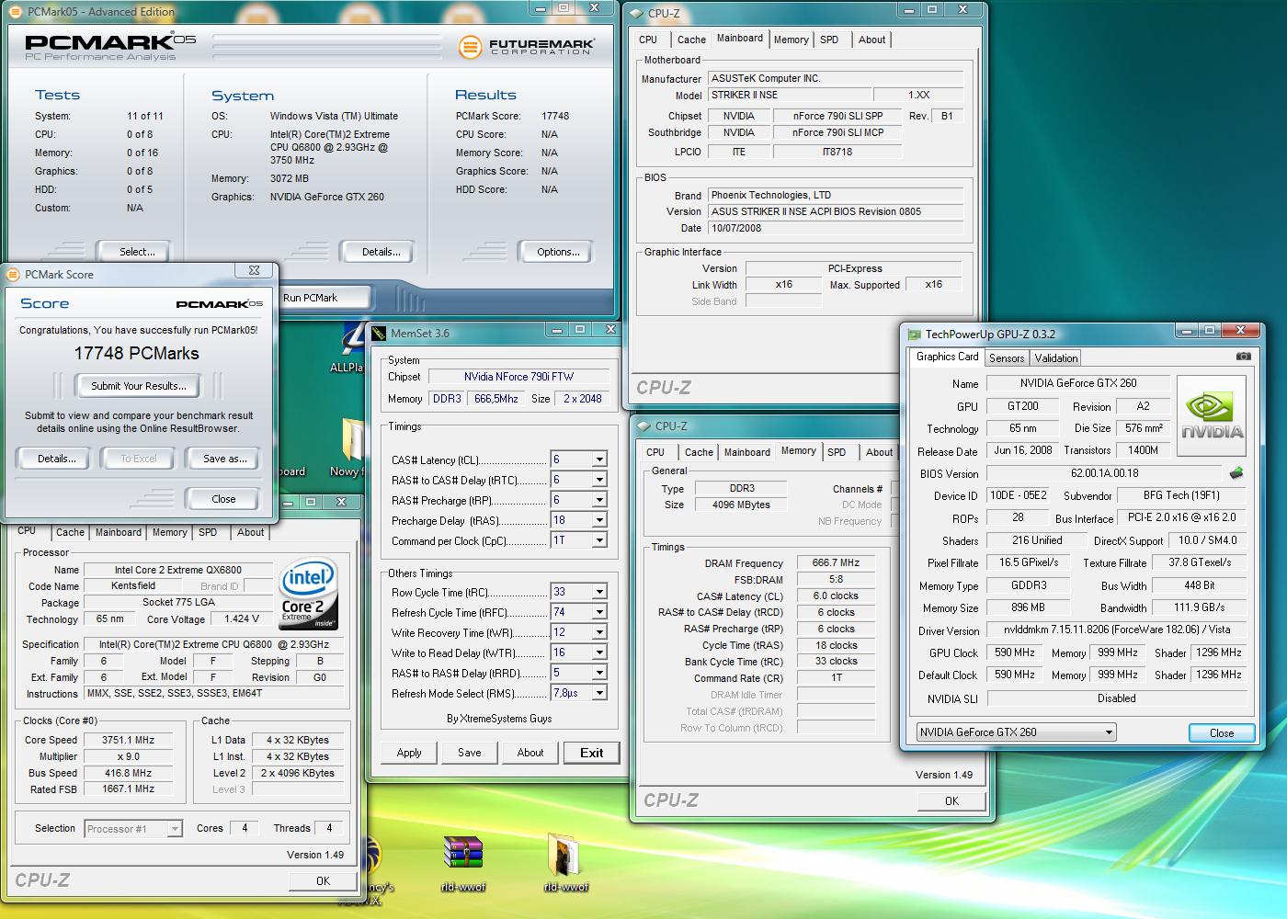Click the Core Voltage 1.424 V field
The image size is (1287, 919).
click(x=242, y=619)
